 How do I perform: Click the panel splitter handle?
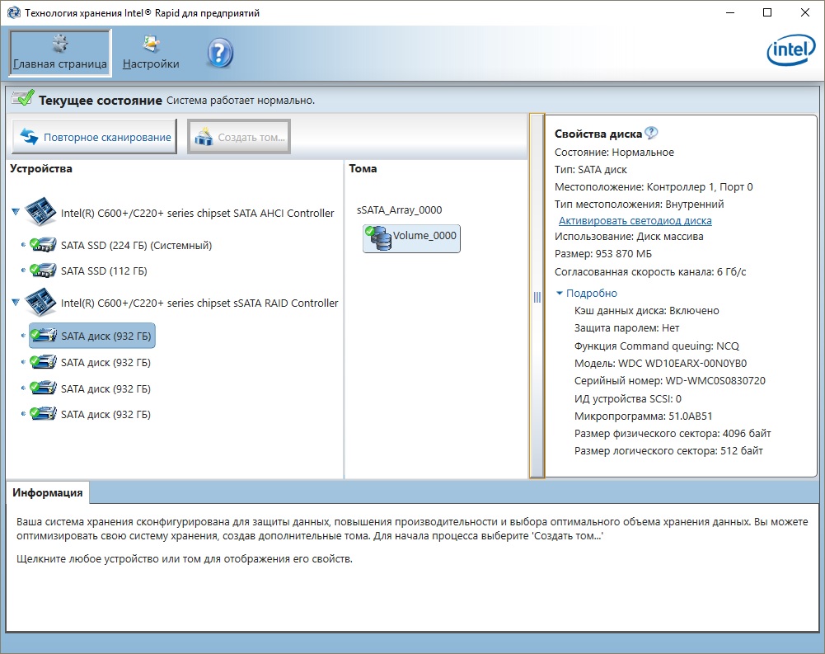click(x=537, y=297)
